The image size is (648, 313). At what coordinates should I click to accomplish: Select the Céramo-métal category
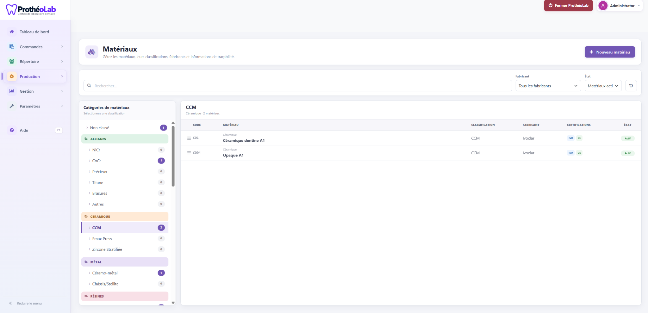click(125, 273)
